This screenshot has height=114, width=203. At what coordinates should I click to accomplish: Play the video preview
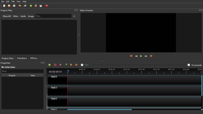(x=141, y=56)
